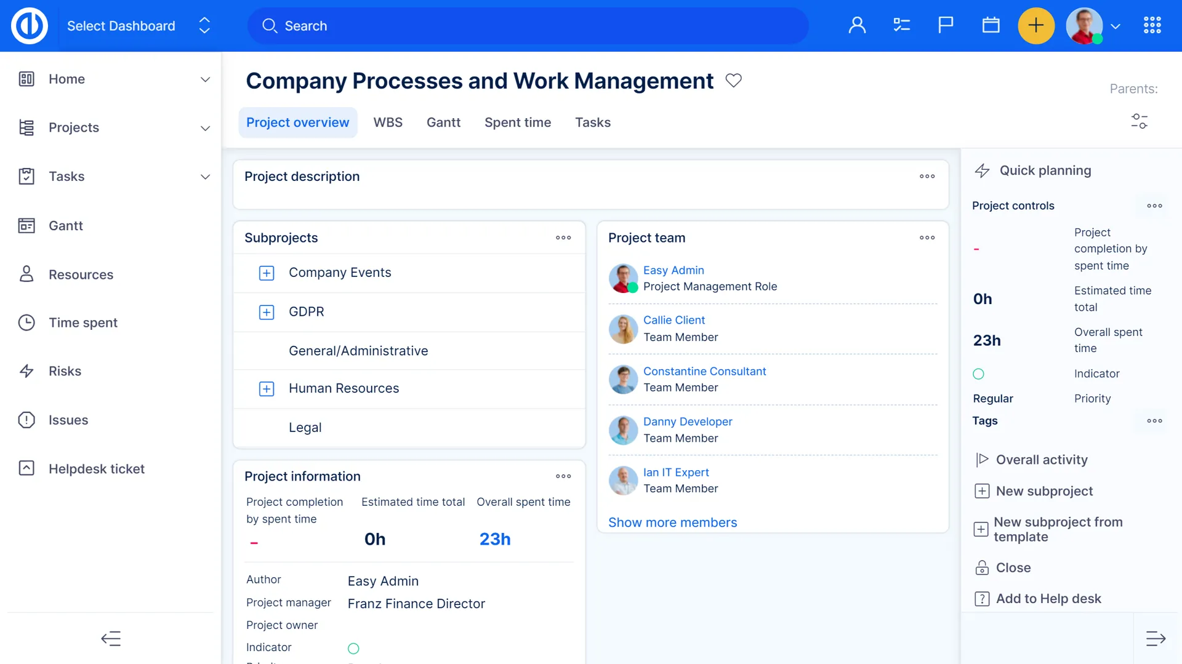The width and height of the screenshot is (1182, 664).
Task: Click the yellow plus create button
Action: pos(1036,26)
